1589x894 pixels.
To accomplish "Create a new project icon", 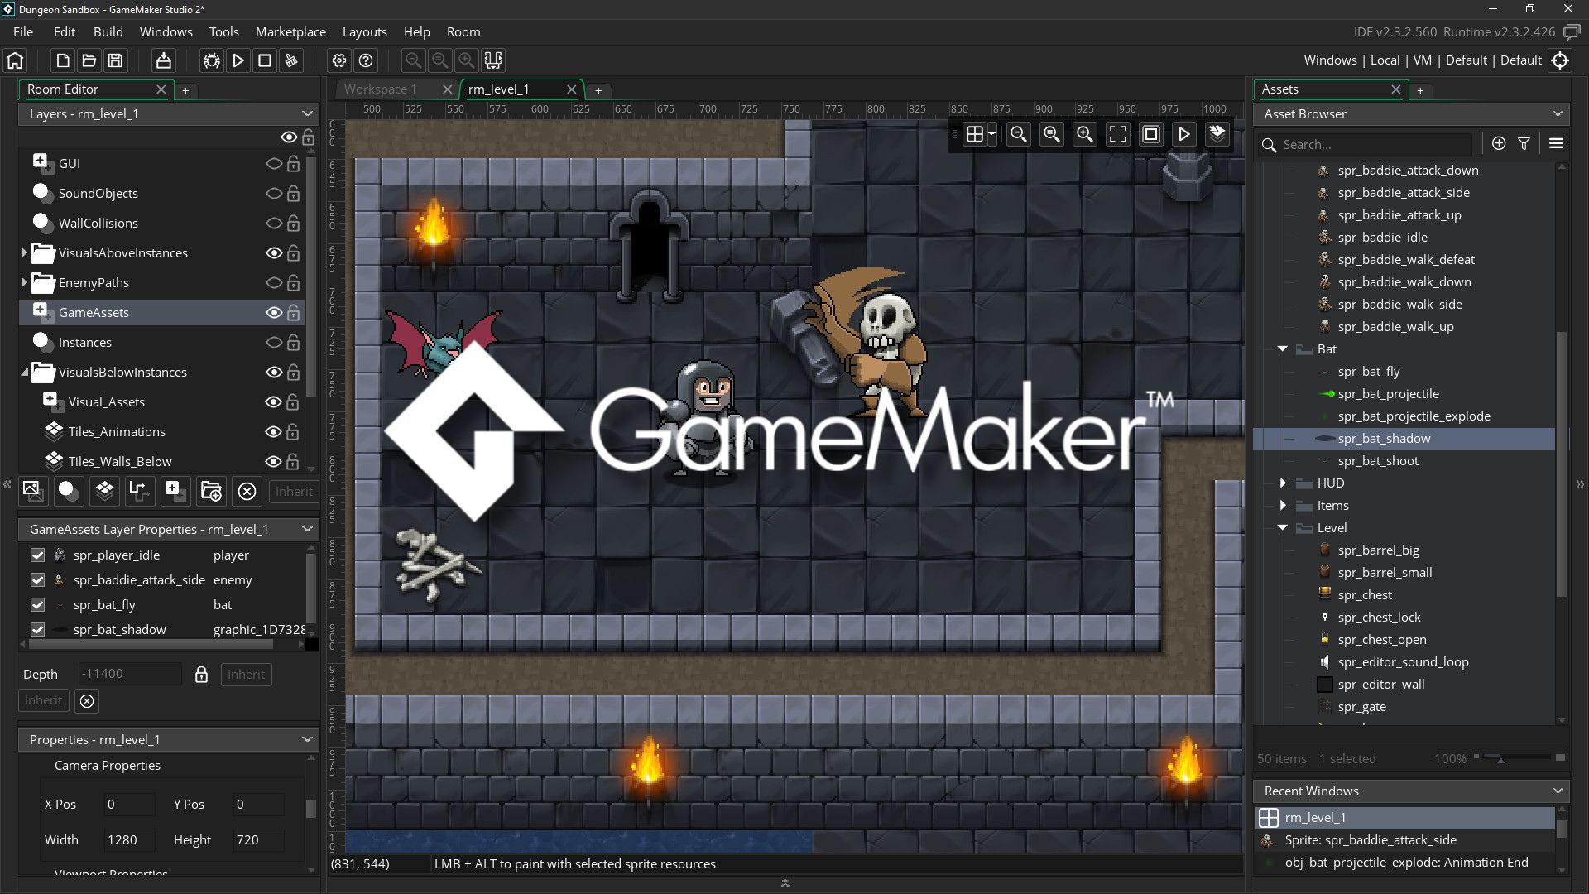I will [63, 60].
